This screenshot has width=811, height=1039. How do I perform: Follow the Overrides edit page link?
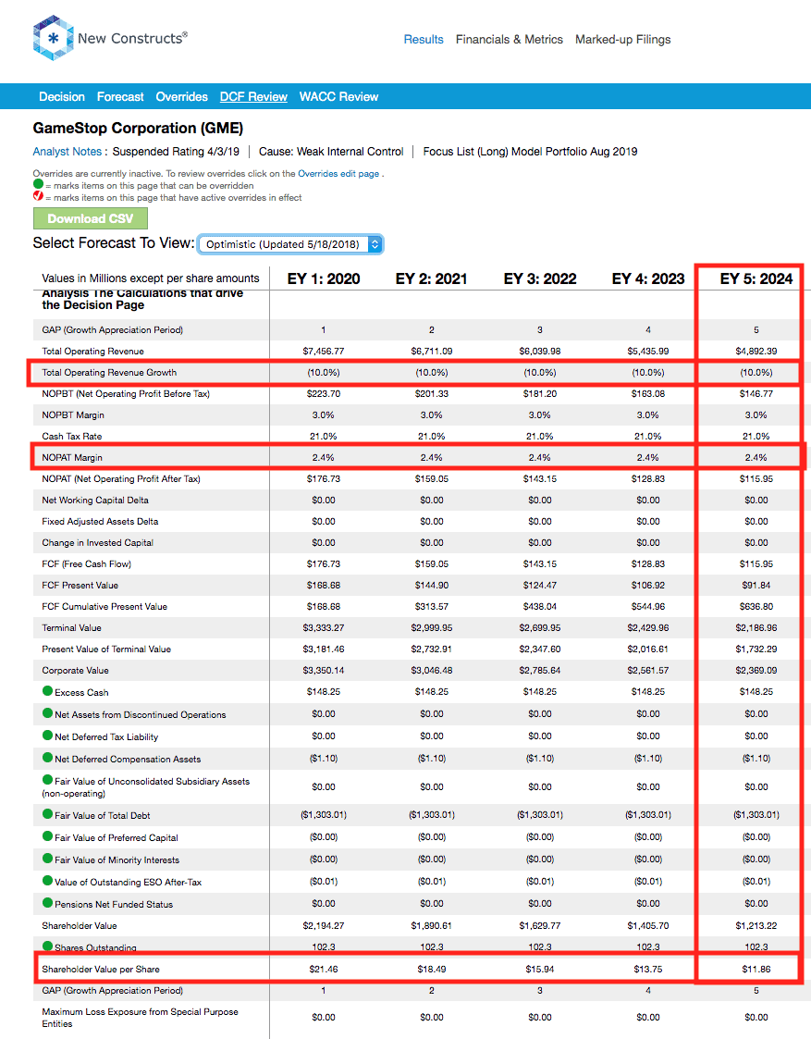(338, 174)
